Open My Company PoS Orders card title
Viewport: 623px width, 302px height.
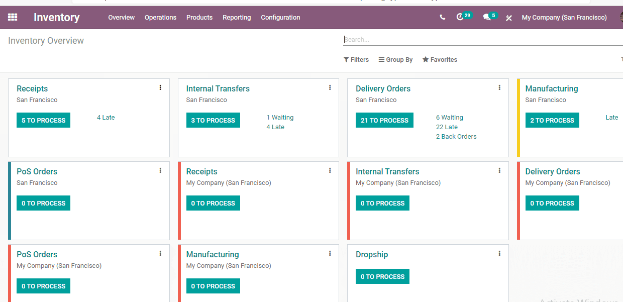(x=37, y=254)
